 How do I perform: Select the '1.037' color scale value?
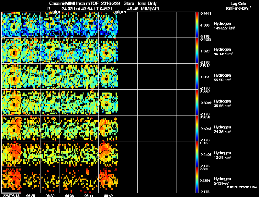click(x=205, y=77)
